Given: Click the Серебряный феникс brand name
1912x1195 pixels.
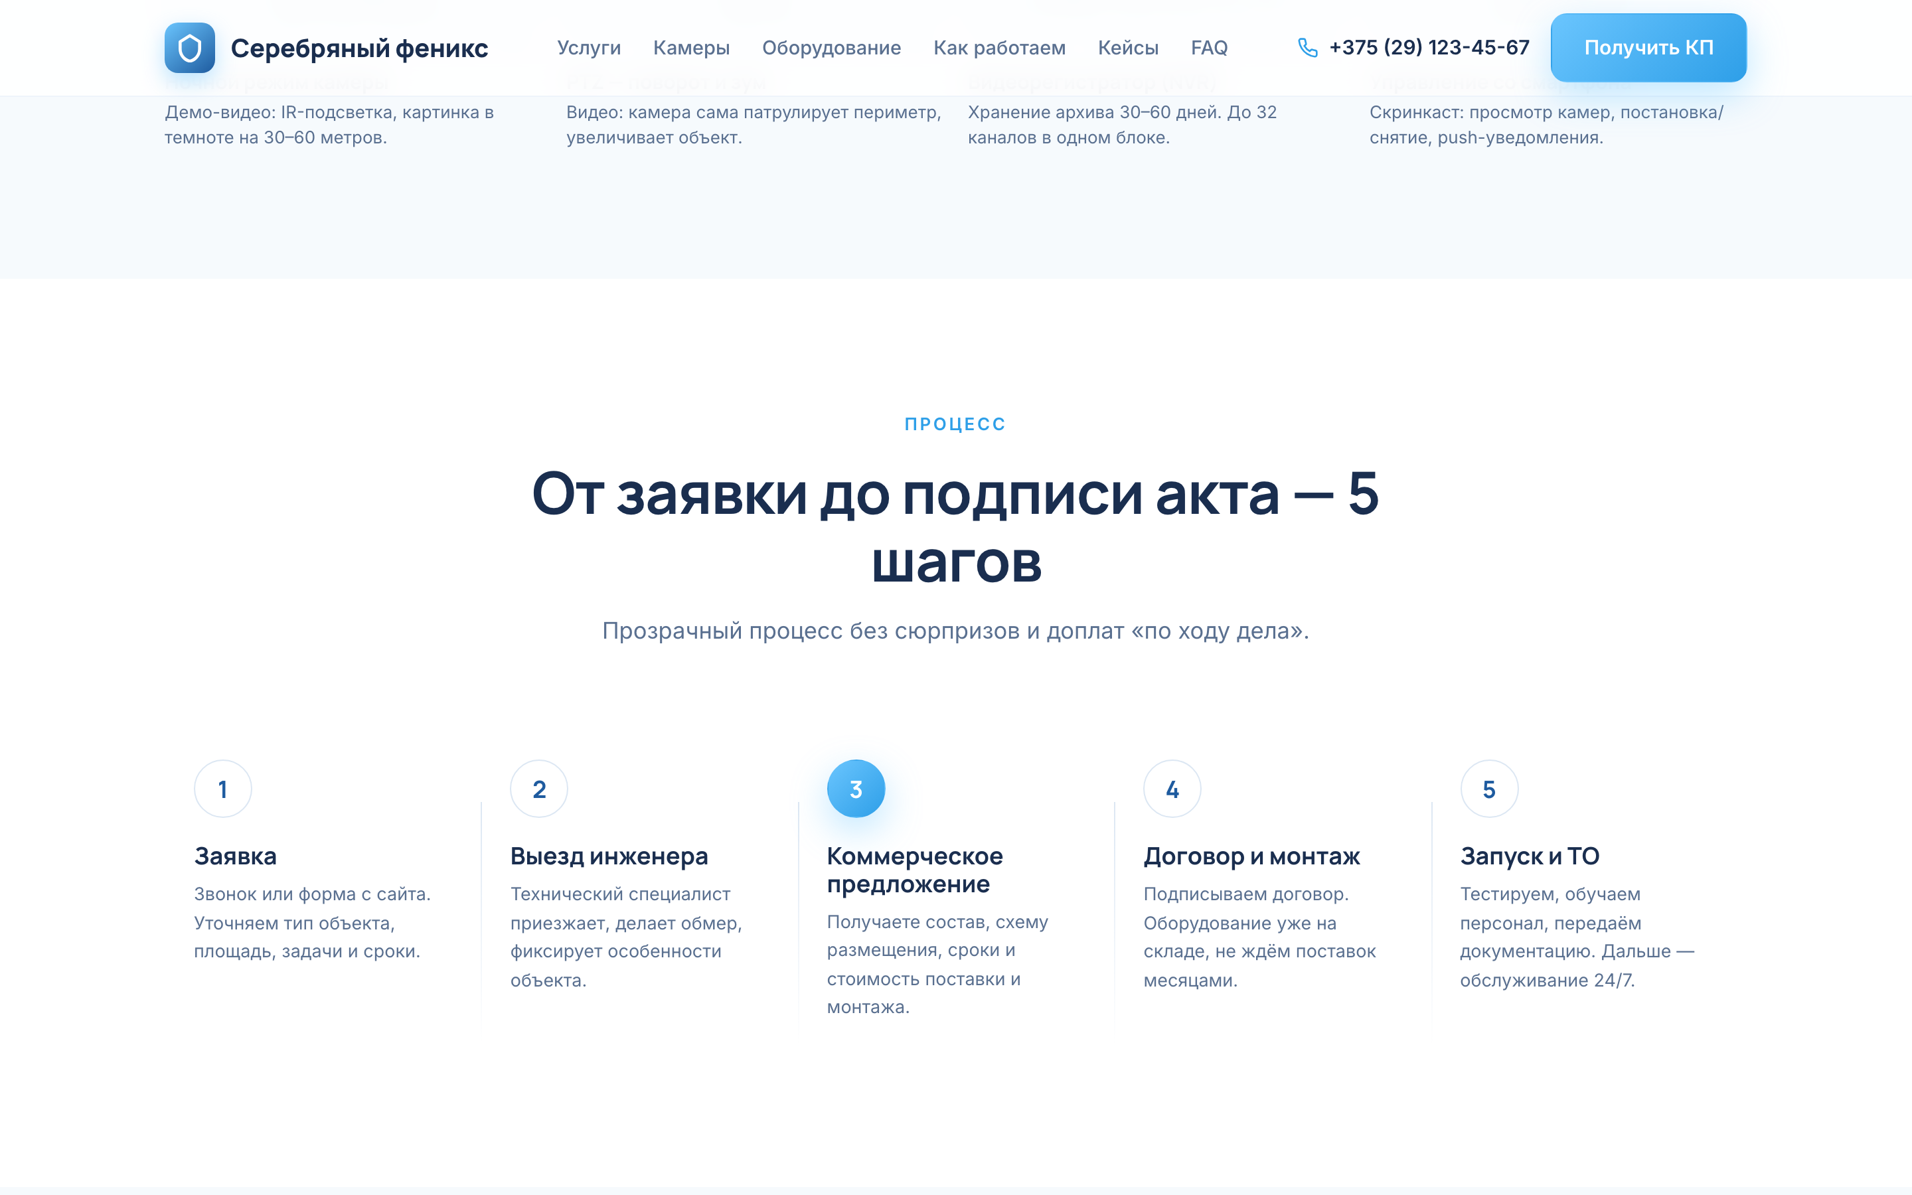Looking at the screenshot, I should click(359, 48).
